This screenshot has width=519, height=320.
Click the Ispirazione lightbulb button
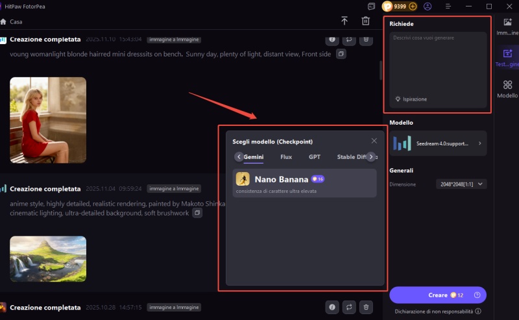411,99
